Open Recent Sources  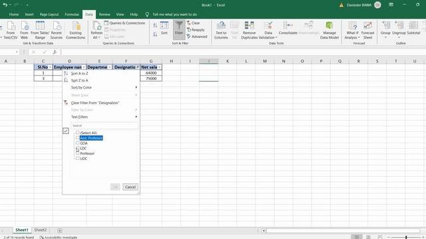57,30
